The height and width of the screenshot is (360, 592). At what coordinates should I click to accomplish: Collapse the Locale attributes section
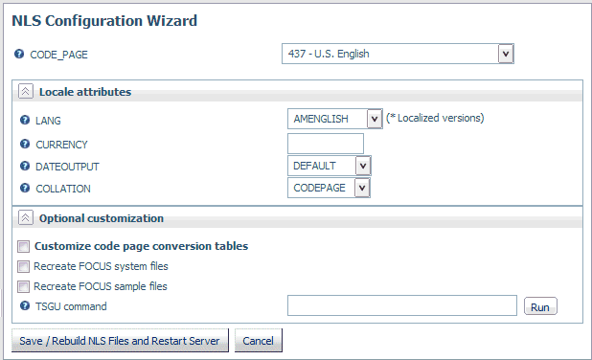(26, 91)
